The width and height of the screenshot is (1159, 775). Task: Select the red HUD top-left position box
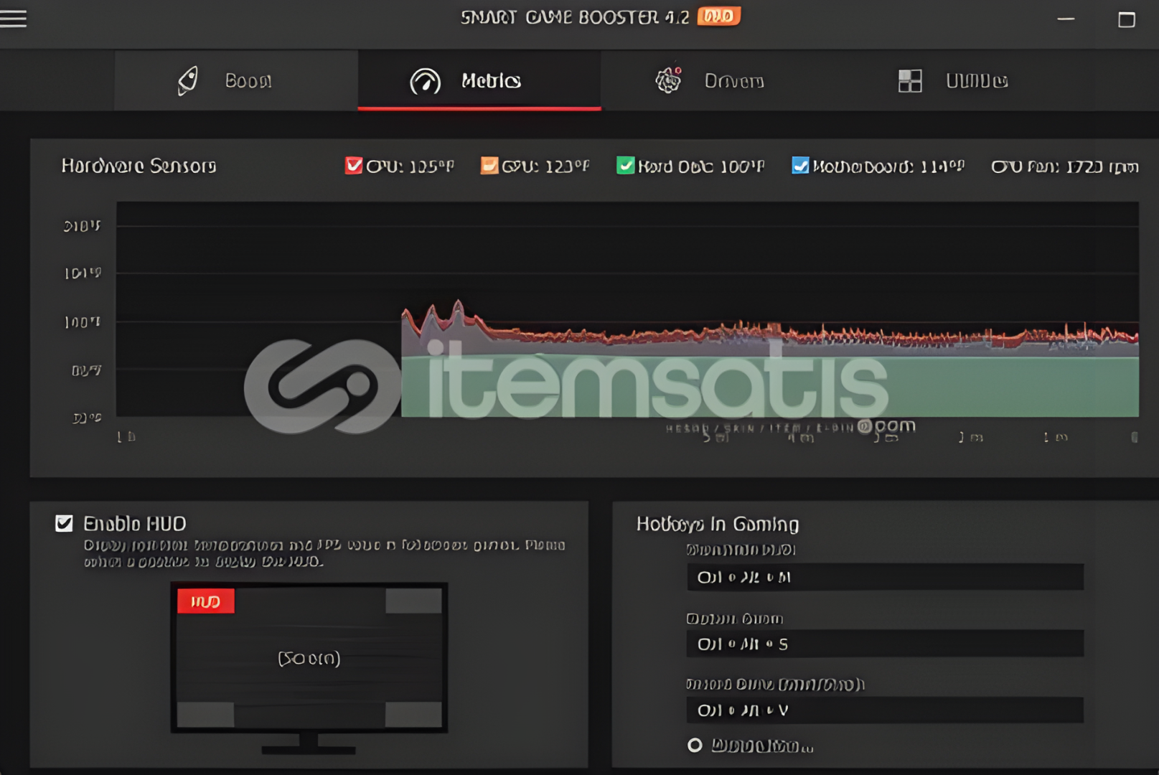(x=206, y=601)
